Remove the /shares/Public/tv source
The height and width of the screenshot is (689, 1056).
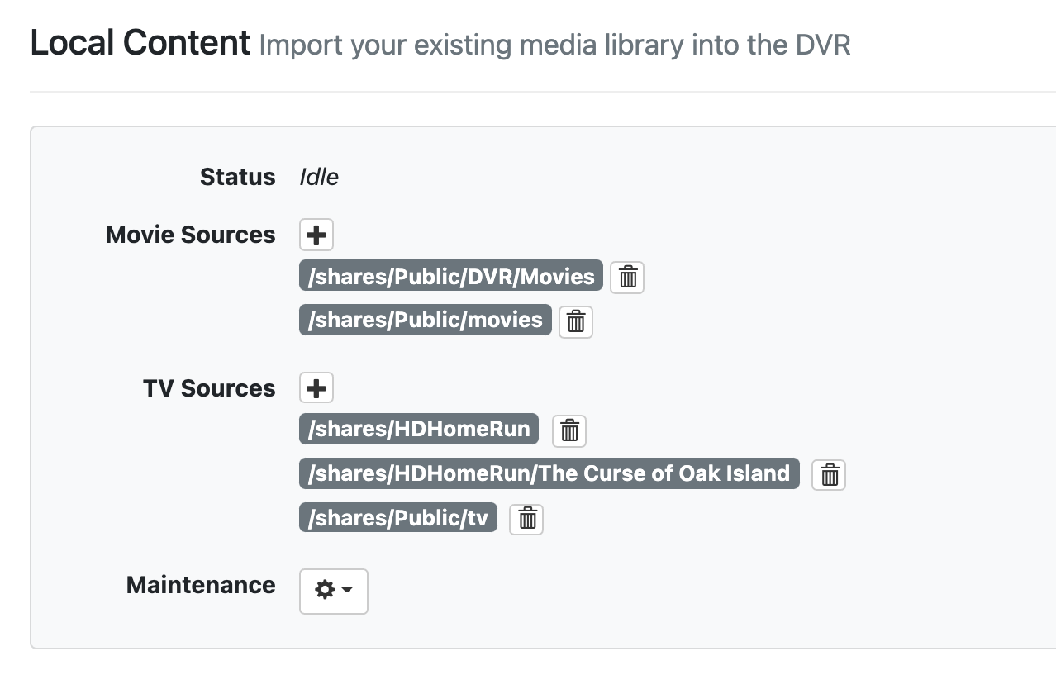[x=526, y=519]
